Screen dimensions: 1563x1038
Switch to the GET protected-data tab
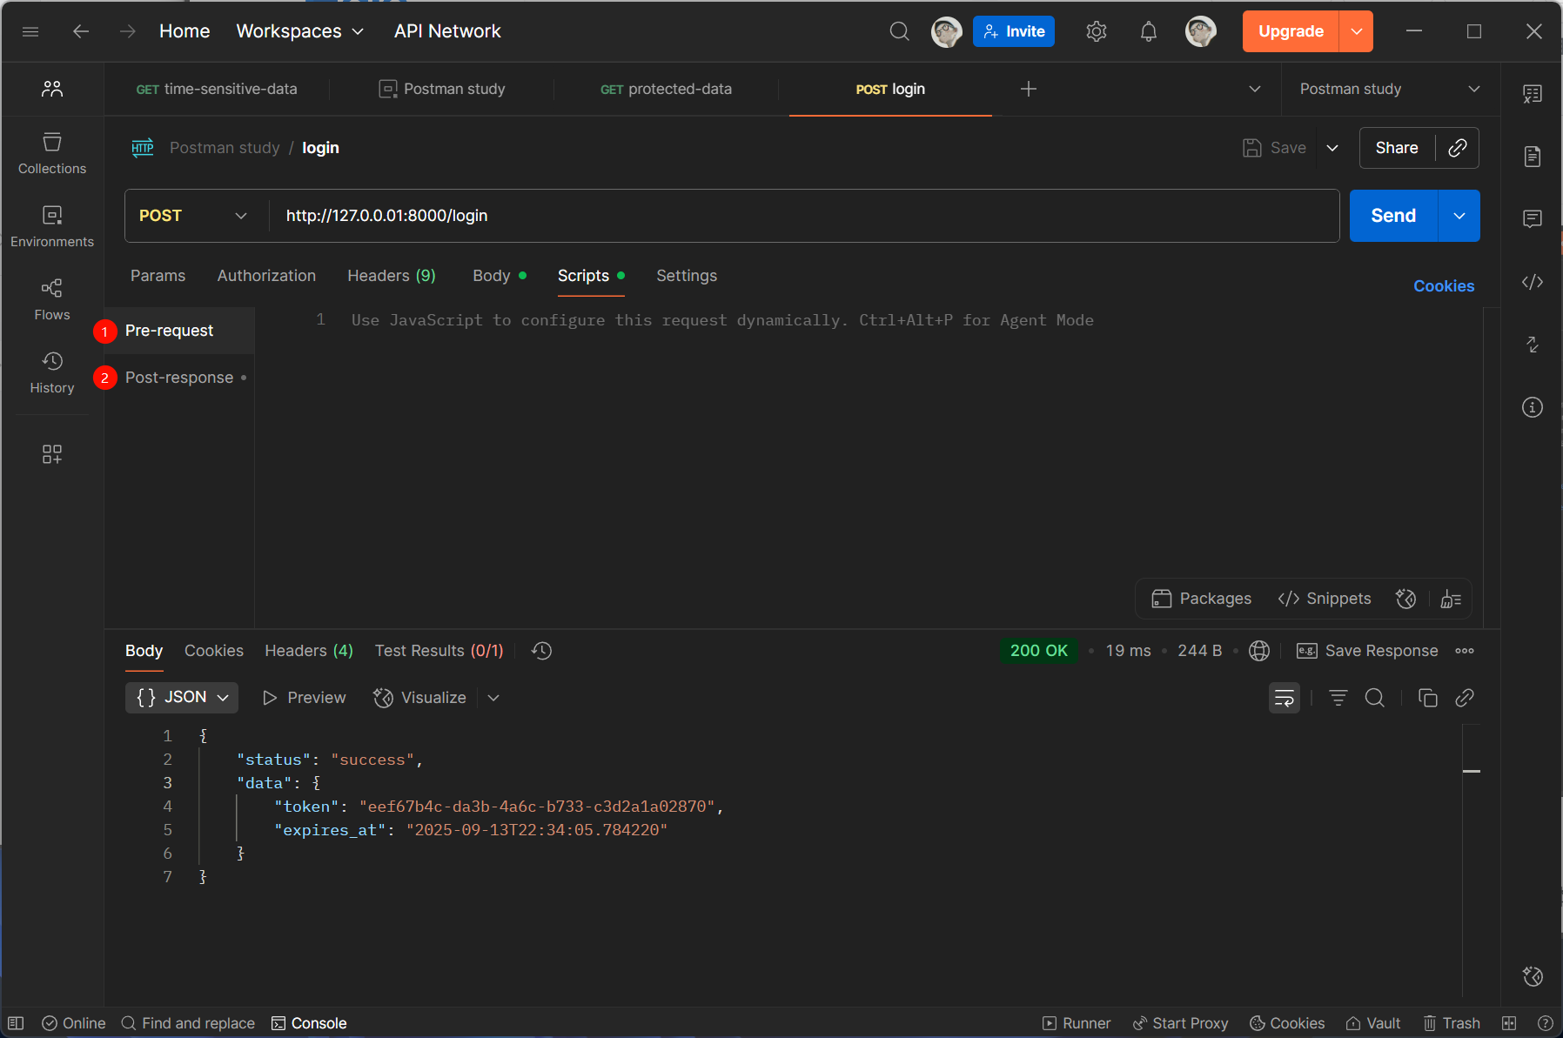(666, 89)
